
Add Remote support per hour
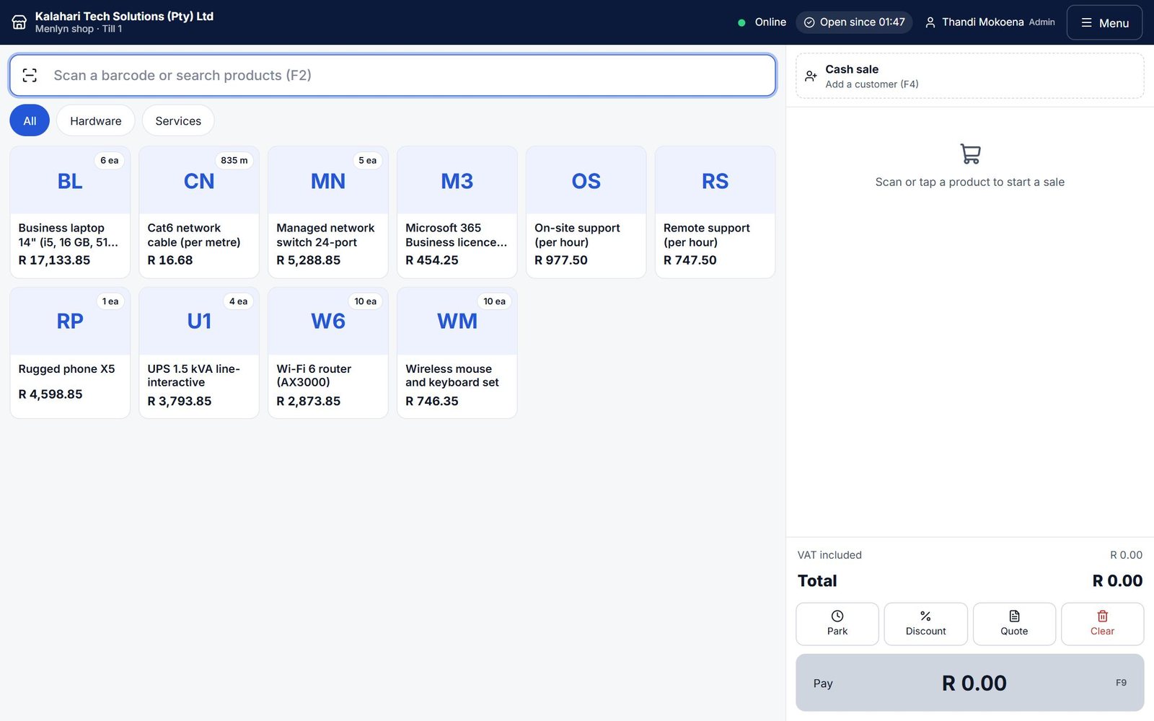[x=715, y=212]
